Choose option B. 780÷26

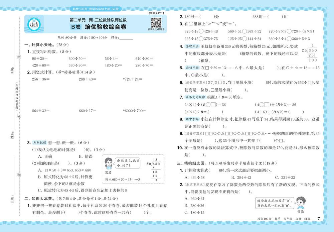(194, 206)
